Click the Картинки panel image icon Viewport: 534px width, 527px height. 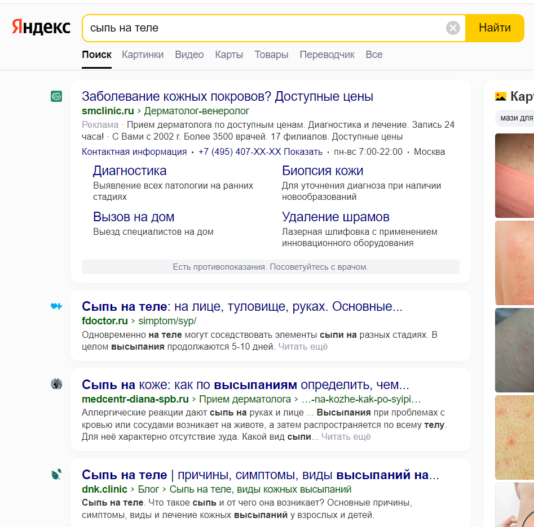500,96
